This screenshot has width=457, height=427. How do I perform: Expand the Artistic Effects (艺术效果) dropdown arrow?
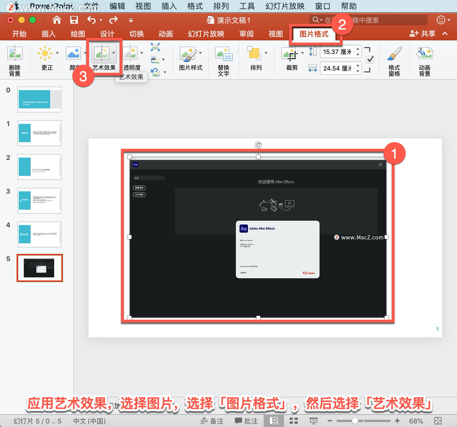[114, 53]
